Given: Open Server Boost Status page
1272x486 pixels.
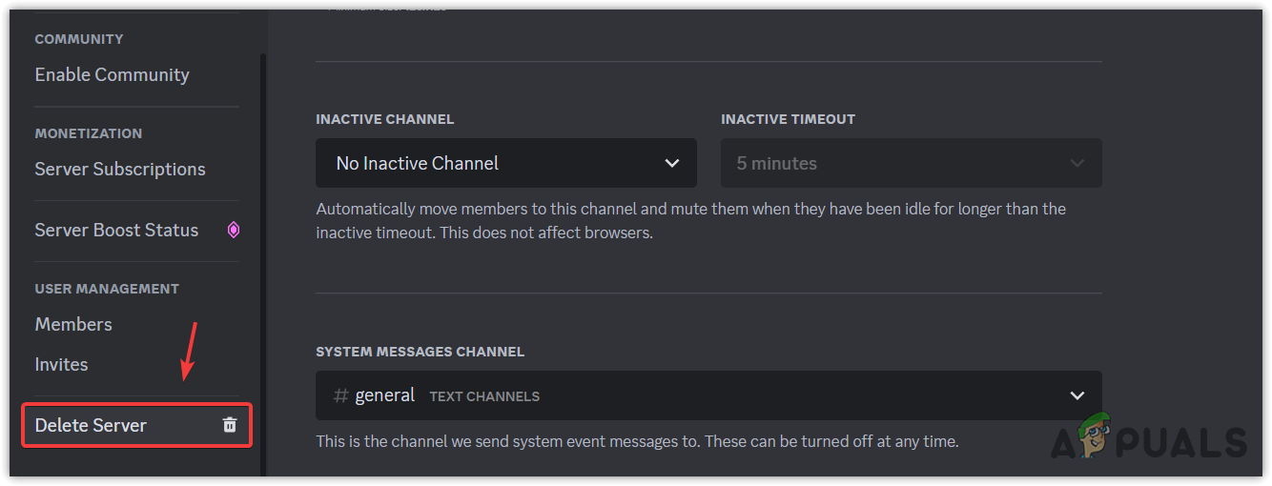Looking at the screenshot, I should 117,230.
